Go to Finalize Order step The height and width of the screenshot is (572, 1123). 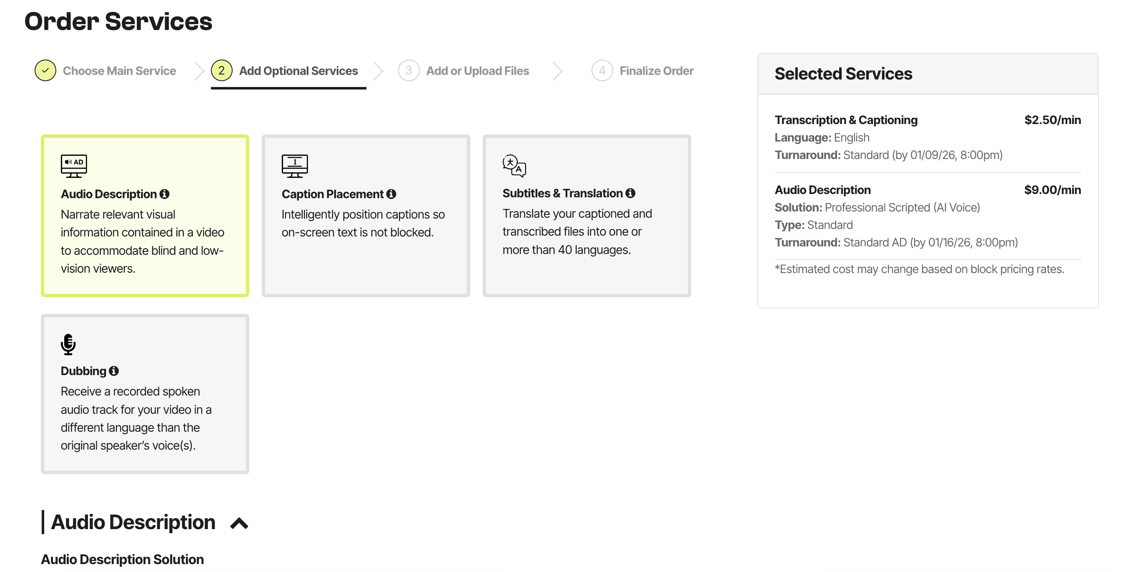point(657,70)
